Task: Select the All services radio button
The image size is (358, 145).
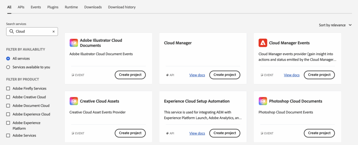Action: click(8, 59)
